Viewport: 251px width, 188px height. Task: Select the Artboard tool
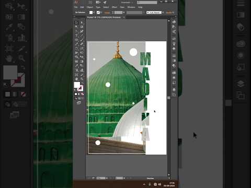click(76, 75)
